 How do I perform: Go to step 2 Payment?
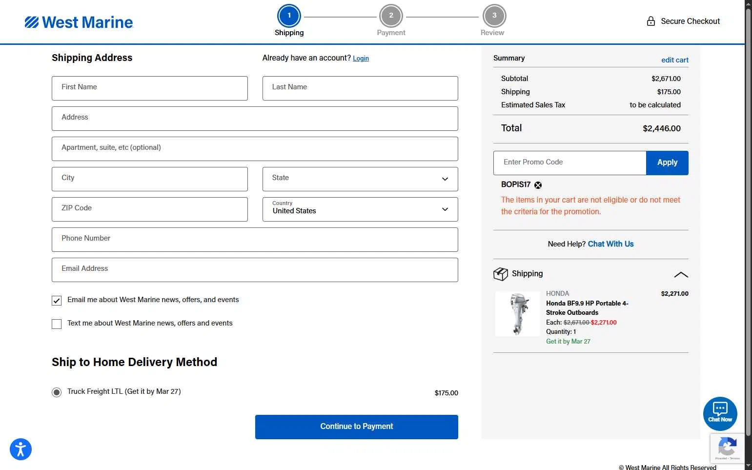(391, 16)
